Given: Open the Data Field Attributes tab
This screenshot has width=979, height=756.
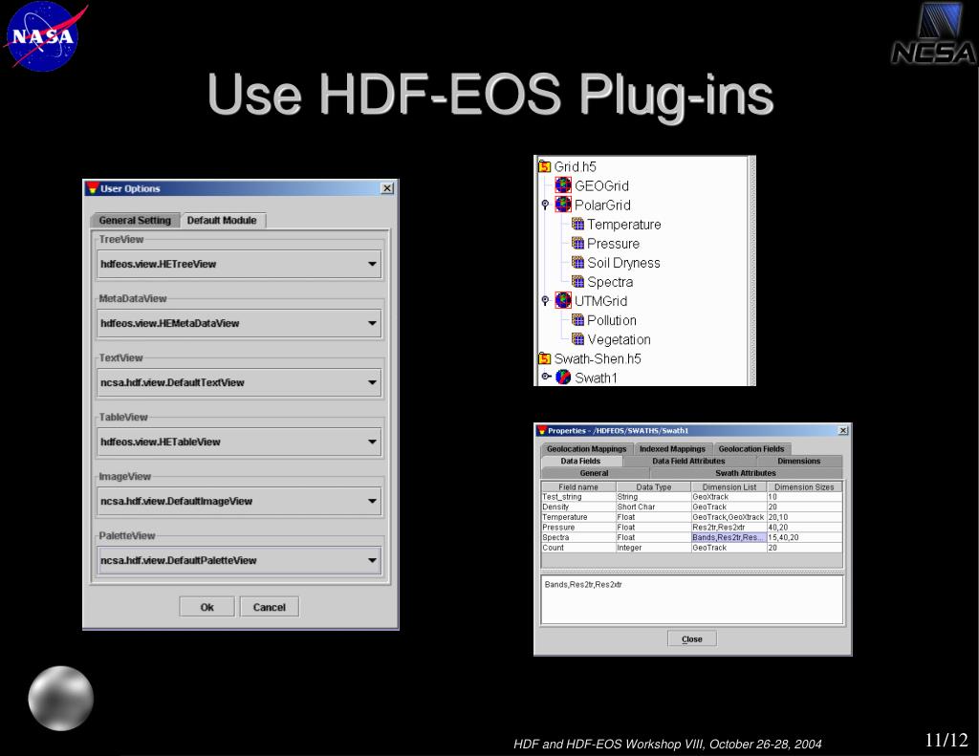Looking at the screenshot, I should (688, 461).
